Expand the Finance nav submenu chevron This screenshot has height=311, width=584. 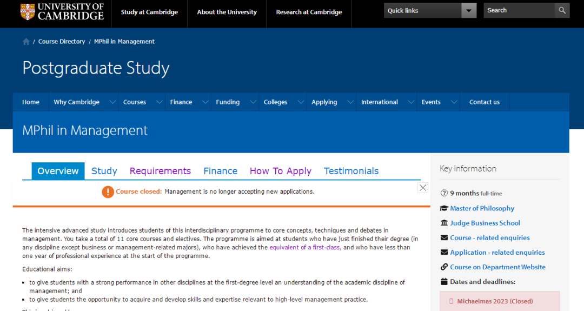coord(205,102)
